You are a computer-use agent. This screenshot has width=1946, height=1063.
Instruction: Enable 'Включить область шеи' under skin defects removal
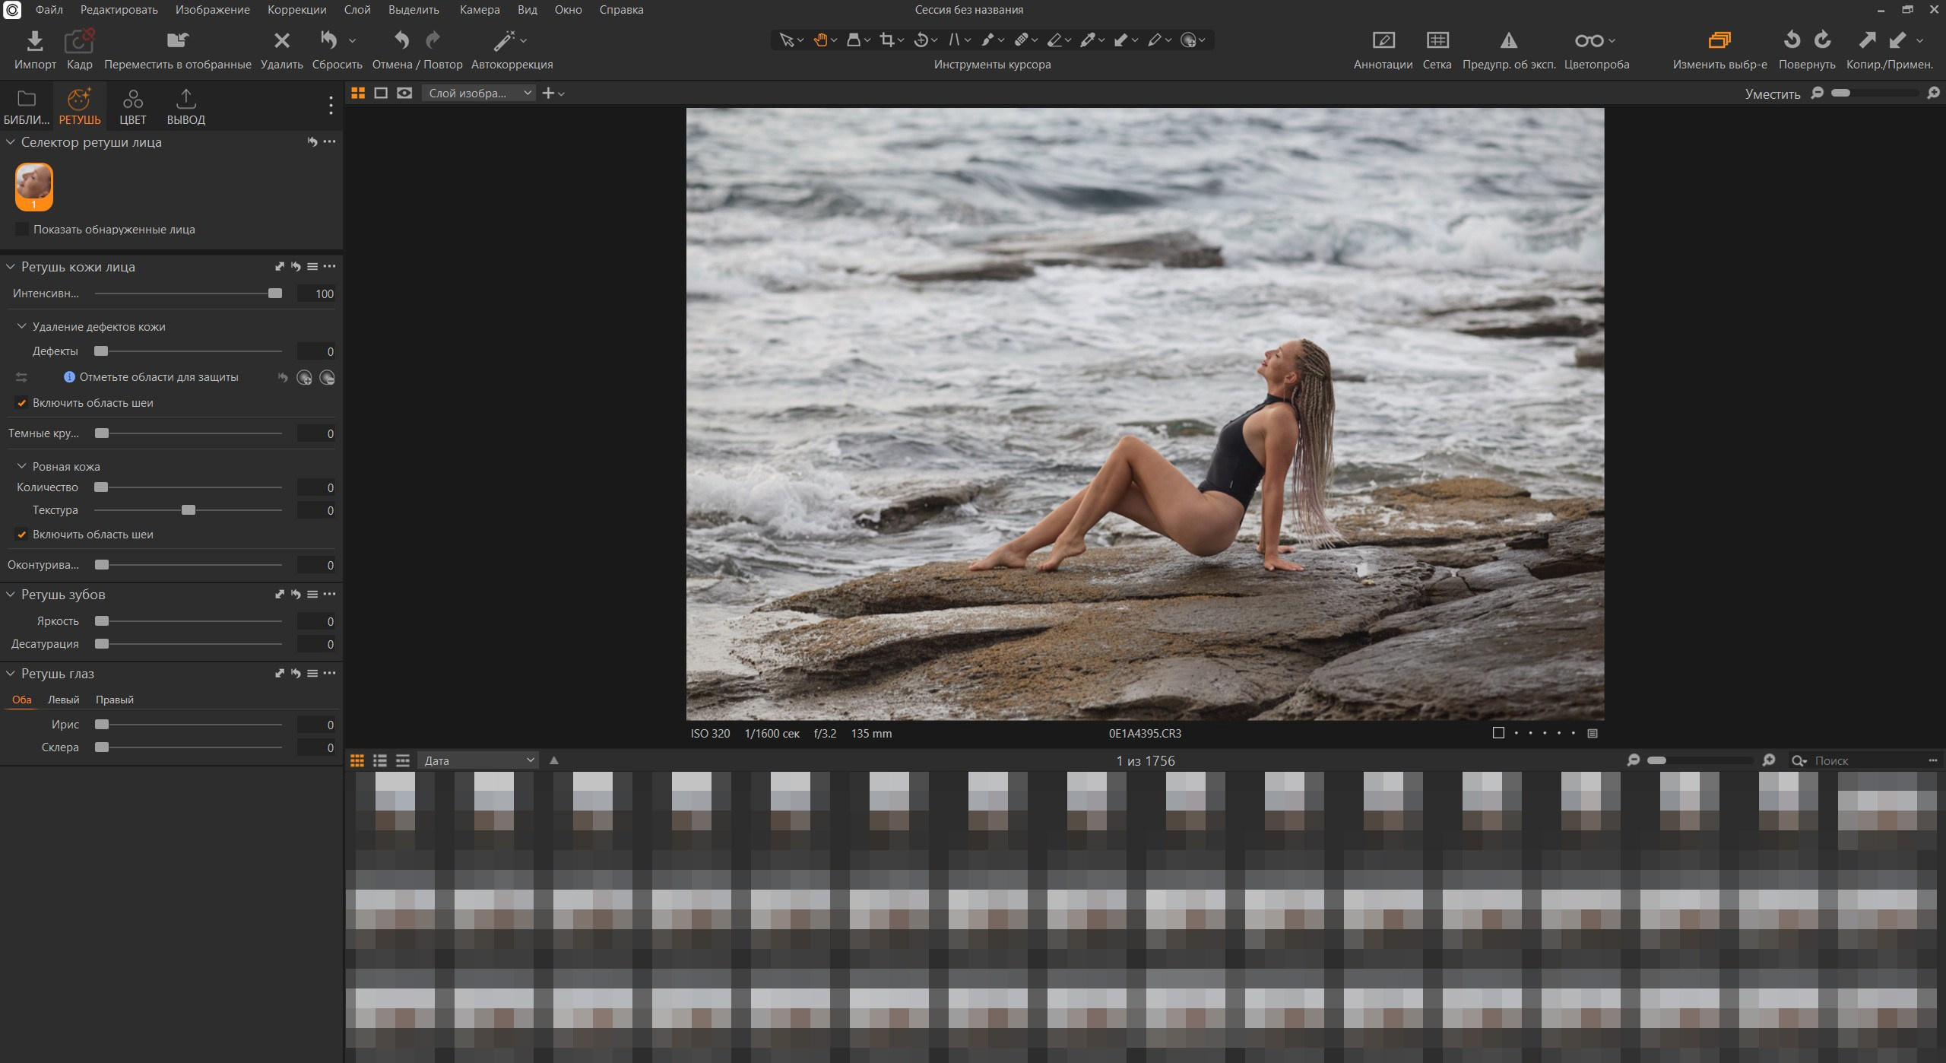[x=21, y=403]
